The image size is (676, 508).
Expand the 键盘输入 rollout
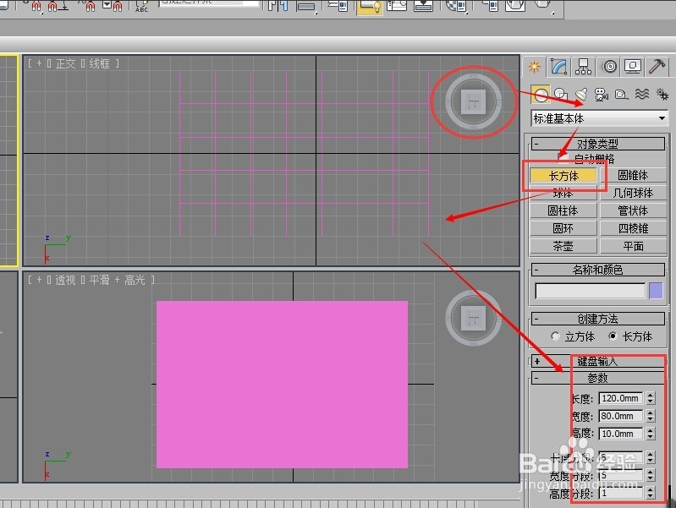597,361
